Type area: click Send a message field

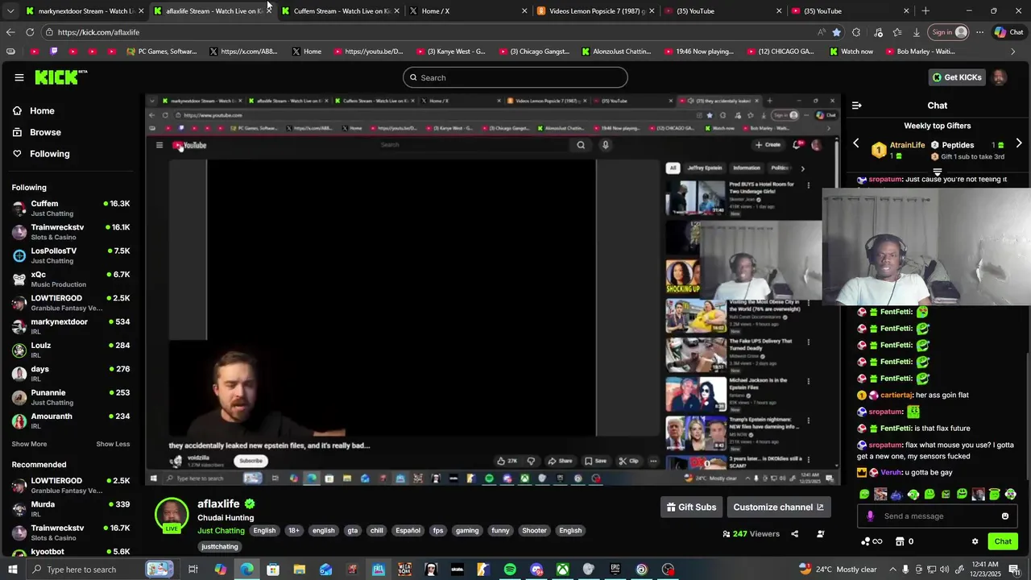tap(937, 516)
